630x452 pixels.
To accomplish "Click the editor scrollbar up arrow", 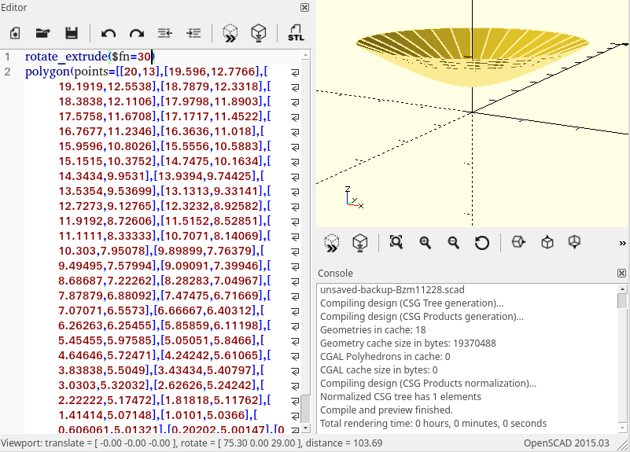I will click(x=305, y=55).
